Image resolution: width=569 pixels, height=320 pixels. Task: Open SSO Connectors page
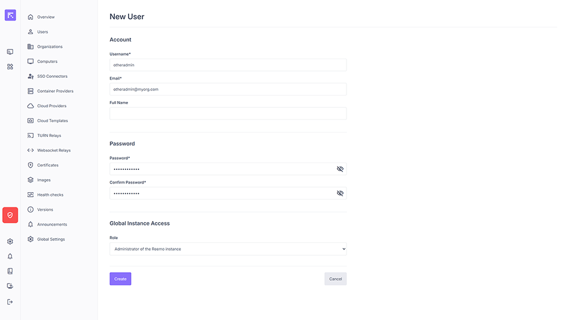(x=52, y=76)
